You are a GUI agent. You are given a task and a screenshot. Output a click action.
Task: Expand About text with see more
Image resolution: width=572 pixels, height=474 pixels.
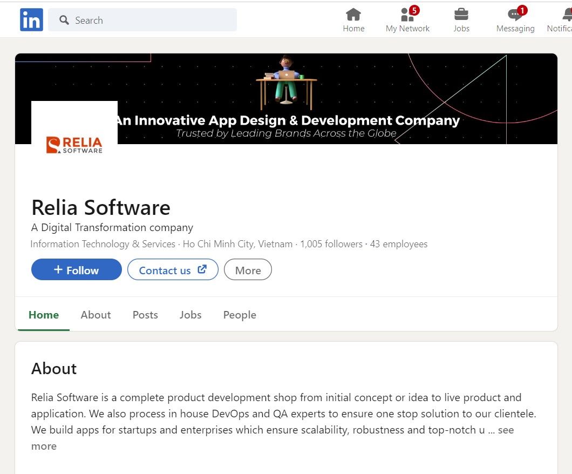point(506,430)
